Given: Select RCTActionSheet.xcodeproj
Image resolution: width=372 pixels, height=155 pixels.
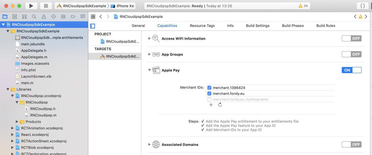Looking at the screenshot, I should [44, 141].
